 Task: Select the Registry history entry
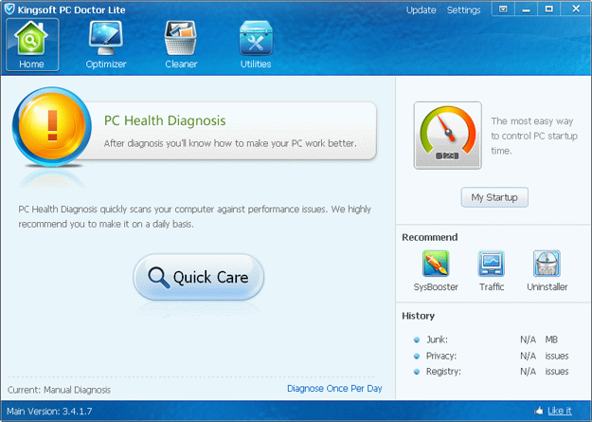coord(442,371)
